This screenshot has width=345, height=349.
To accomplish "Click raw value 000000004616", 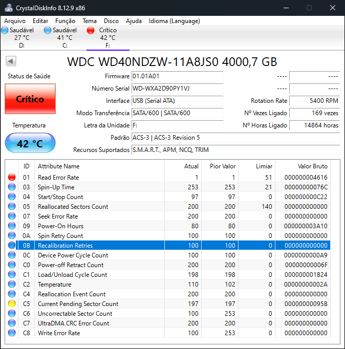I will click(x=306, y=178).
